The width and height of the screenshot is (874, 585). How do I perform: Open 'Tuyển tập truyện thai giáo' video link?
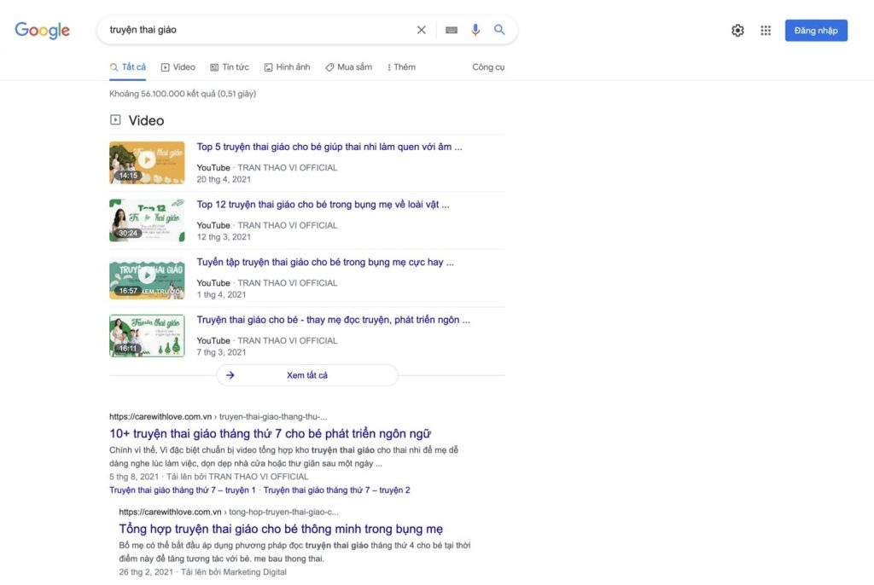325,263
